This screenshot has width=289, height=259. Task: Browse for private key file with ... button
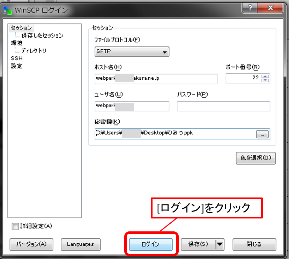(262, 134)
